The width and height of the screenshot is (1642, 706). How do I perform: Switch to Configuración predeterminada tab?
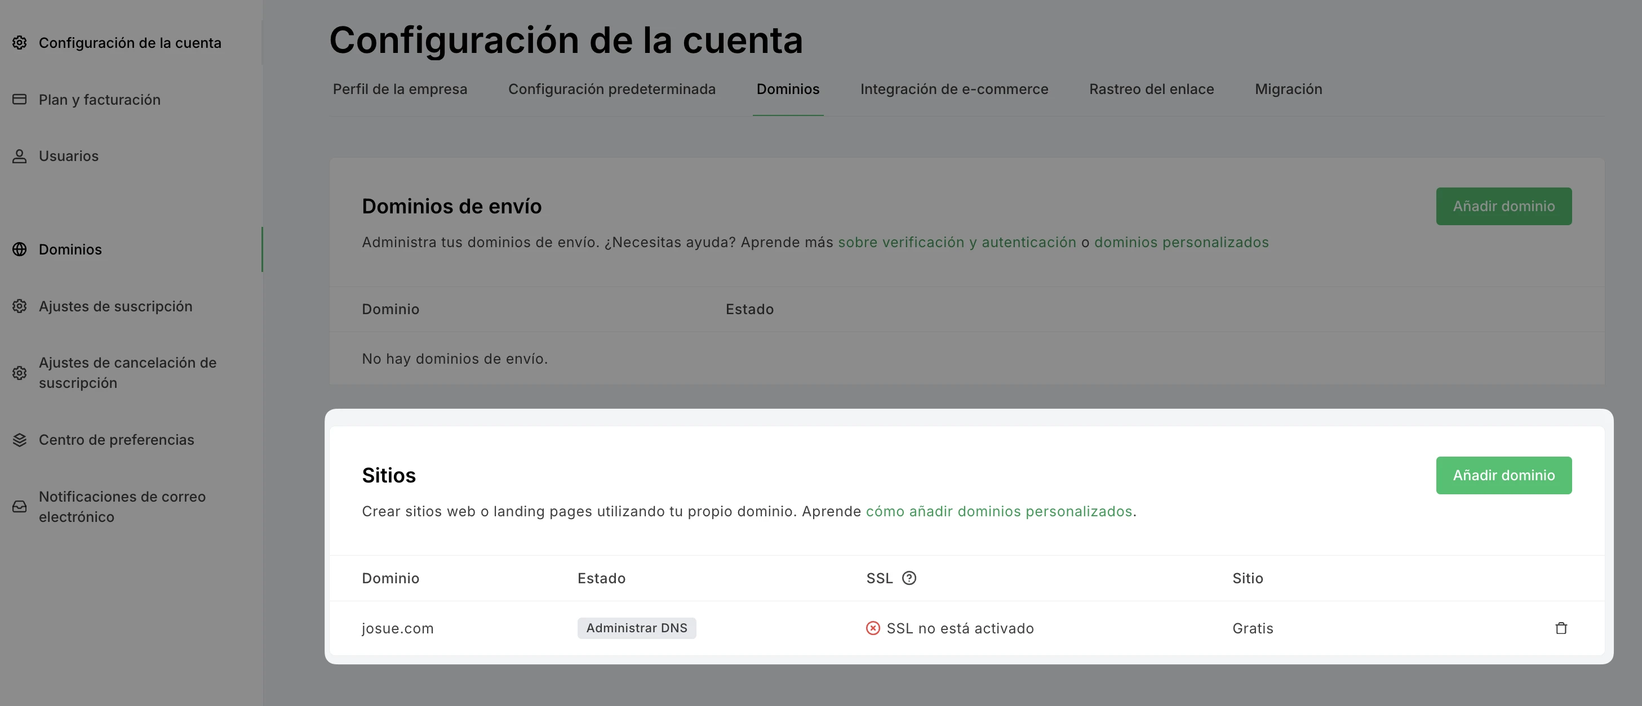(611, 89)
